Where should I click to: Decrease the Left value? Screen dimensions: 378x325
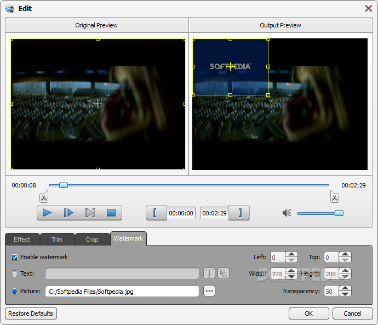point(291,260)
